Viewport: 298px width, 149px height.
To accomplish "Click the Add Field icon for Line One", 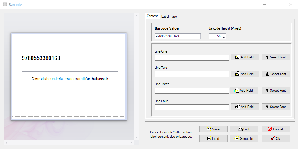I will 238,57.
